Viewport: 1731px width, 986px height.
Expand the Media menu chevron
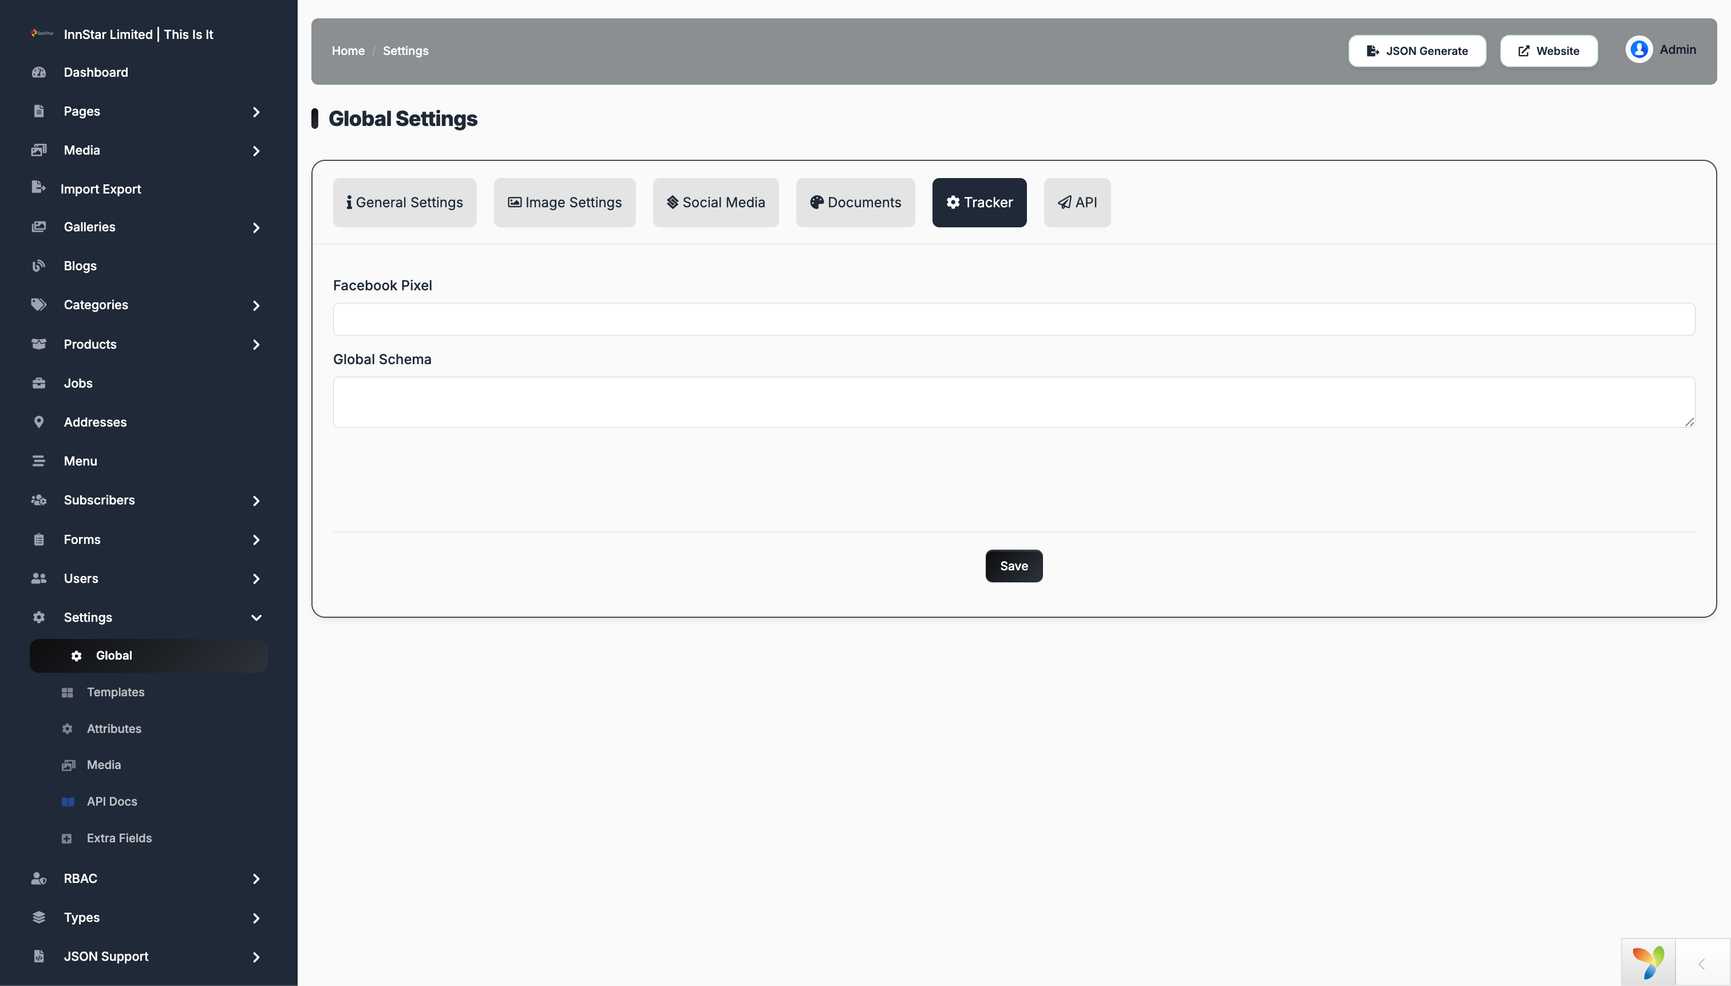pyautogui.click(x=256, y=151)
